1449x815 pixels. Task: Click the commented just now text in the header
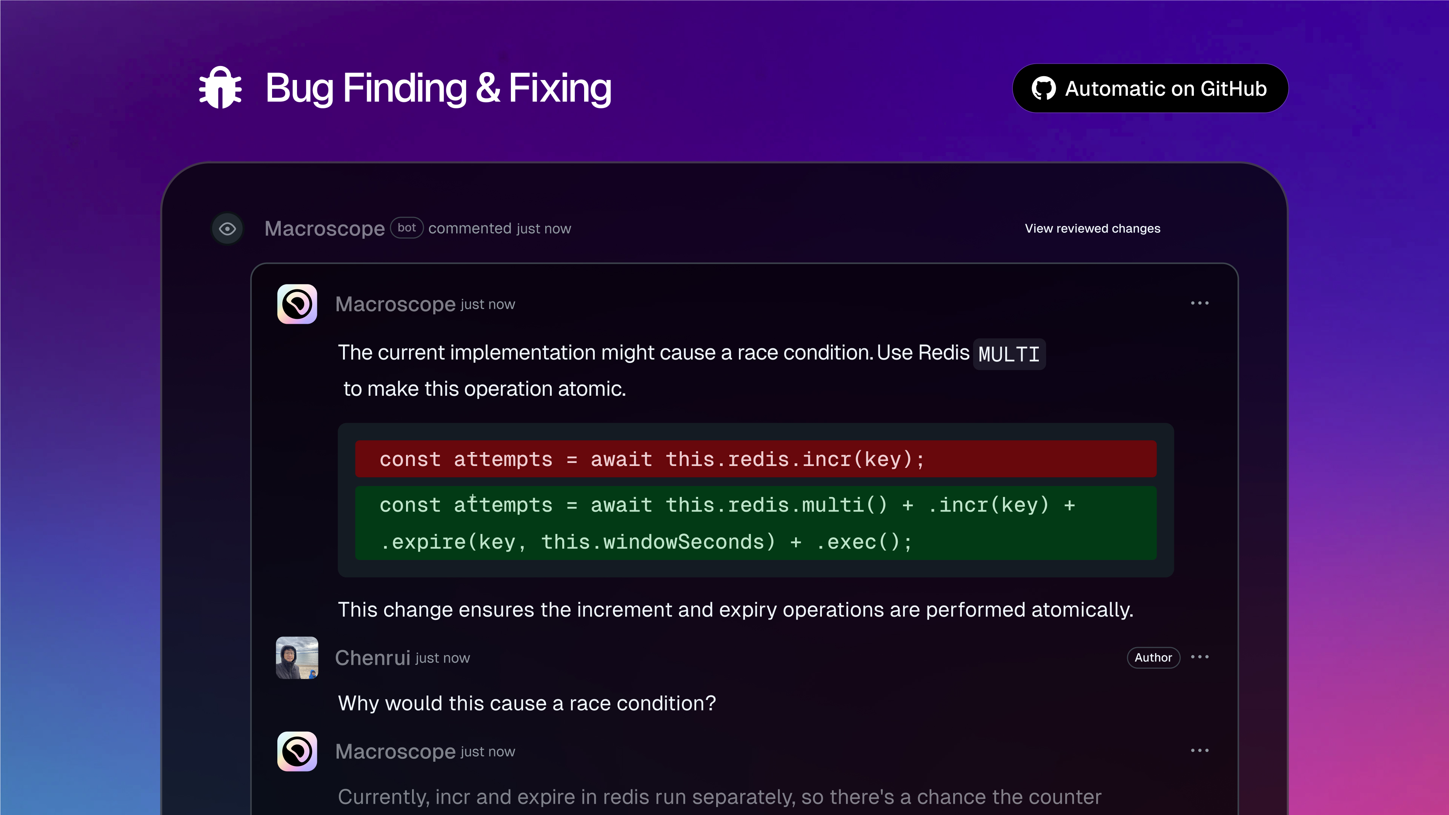click(x=499, y=228)
